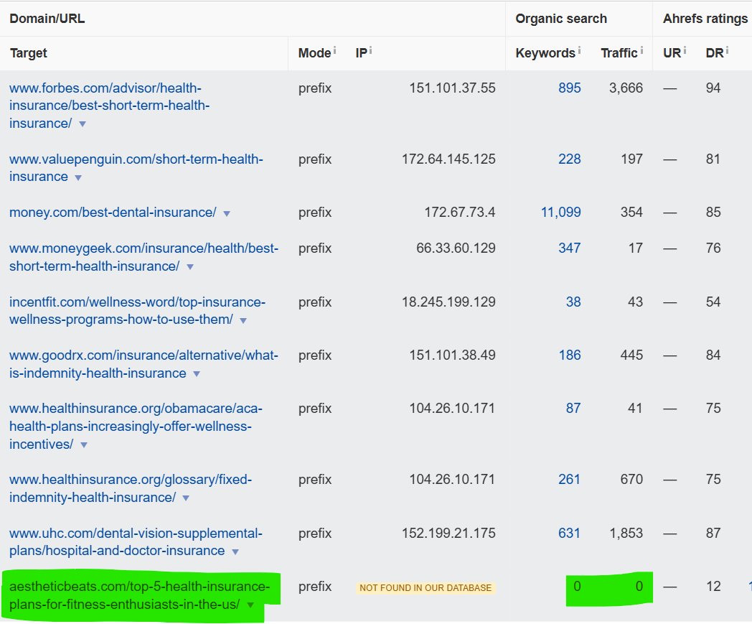Expand dropdown arrow for goodrx.com URL
The height and width of the screenshot is (624, 752).
[197, 374]
